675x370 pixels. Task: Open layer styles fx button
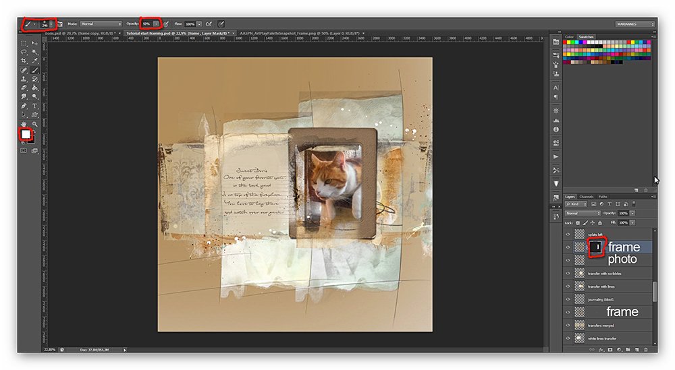[x=601, y=350]
